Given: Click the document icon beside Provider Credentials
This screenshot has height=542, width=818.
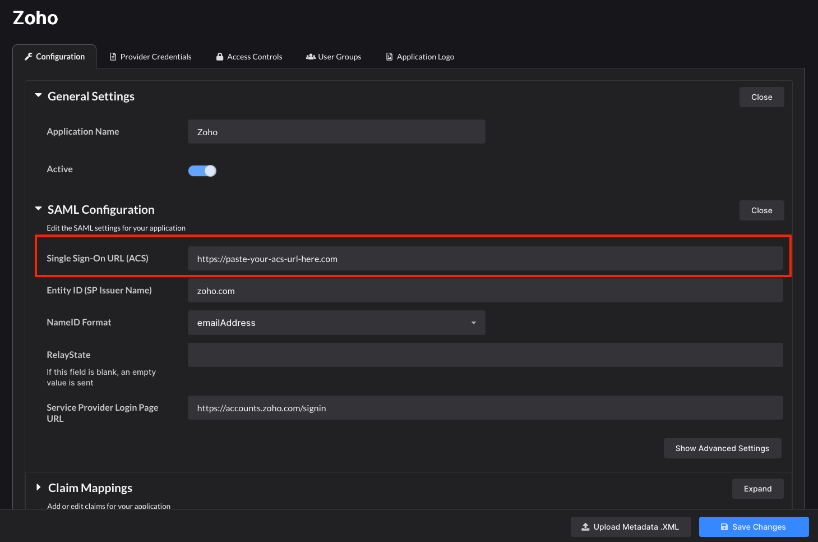Looking at the screenshot, I should coord(113,57).
